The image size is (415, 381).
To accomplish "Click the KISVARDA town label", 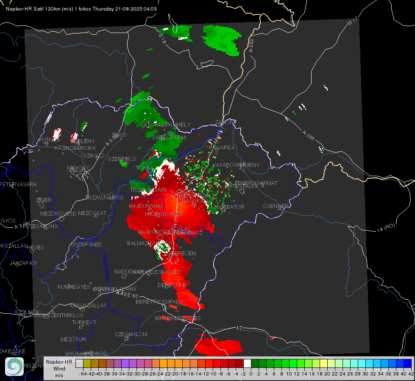I will pyautogui.click(x=222, y=147).
